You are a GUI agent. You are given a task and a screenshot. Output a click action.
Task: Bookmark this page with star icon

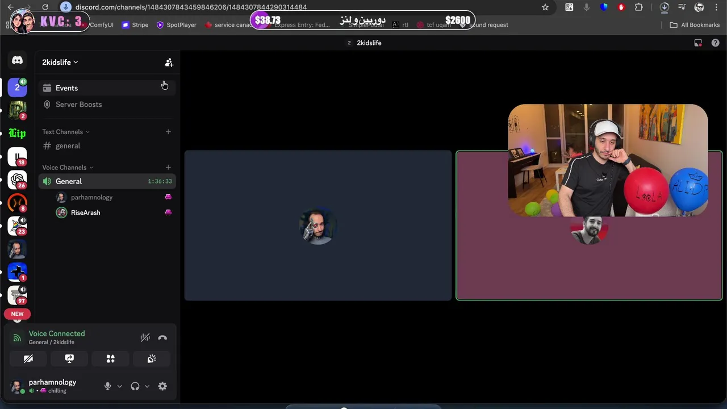click(545, 7)
